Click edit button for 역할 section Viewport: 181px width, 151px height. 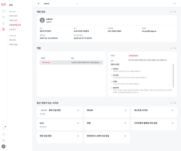coord(173,48)
